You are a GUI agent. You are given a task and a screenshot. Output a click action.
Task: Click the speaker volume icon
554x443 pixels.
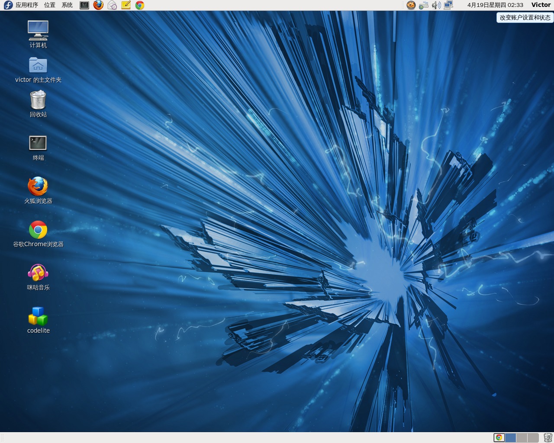(436, 5)
